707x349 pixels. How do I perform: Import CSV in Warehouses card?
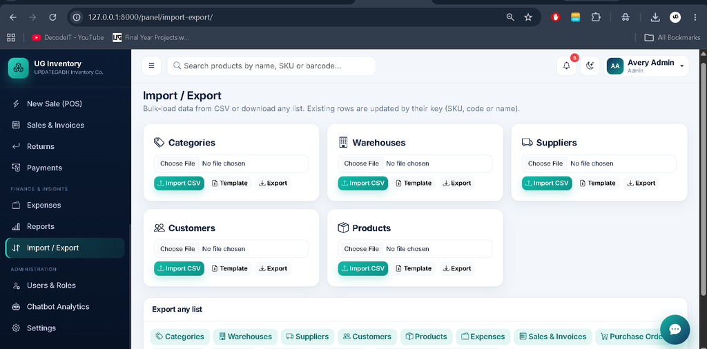pyautogui.click(x=363, y=183)
